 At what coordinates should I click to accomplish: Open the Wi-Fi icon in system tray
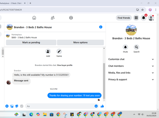139,115
